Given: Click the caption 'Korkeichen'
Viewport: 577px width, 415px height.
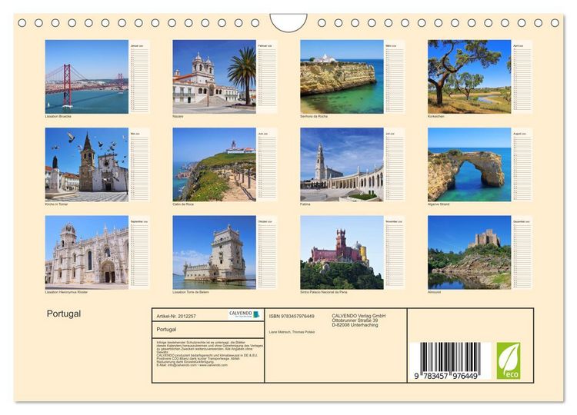Looking at the screenshot, I should [436, 117].
